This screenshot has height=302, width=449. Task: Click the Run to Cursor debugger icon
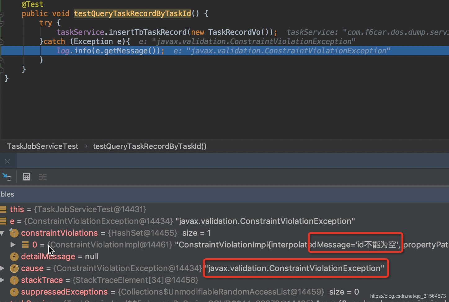(6, 177)
